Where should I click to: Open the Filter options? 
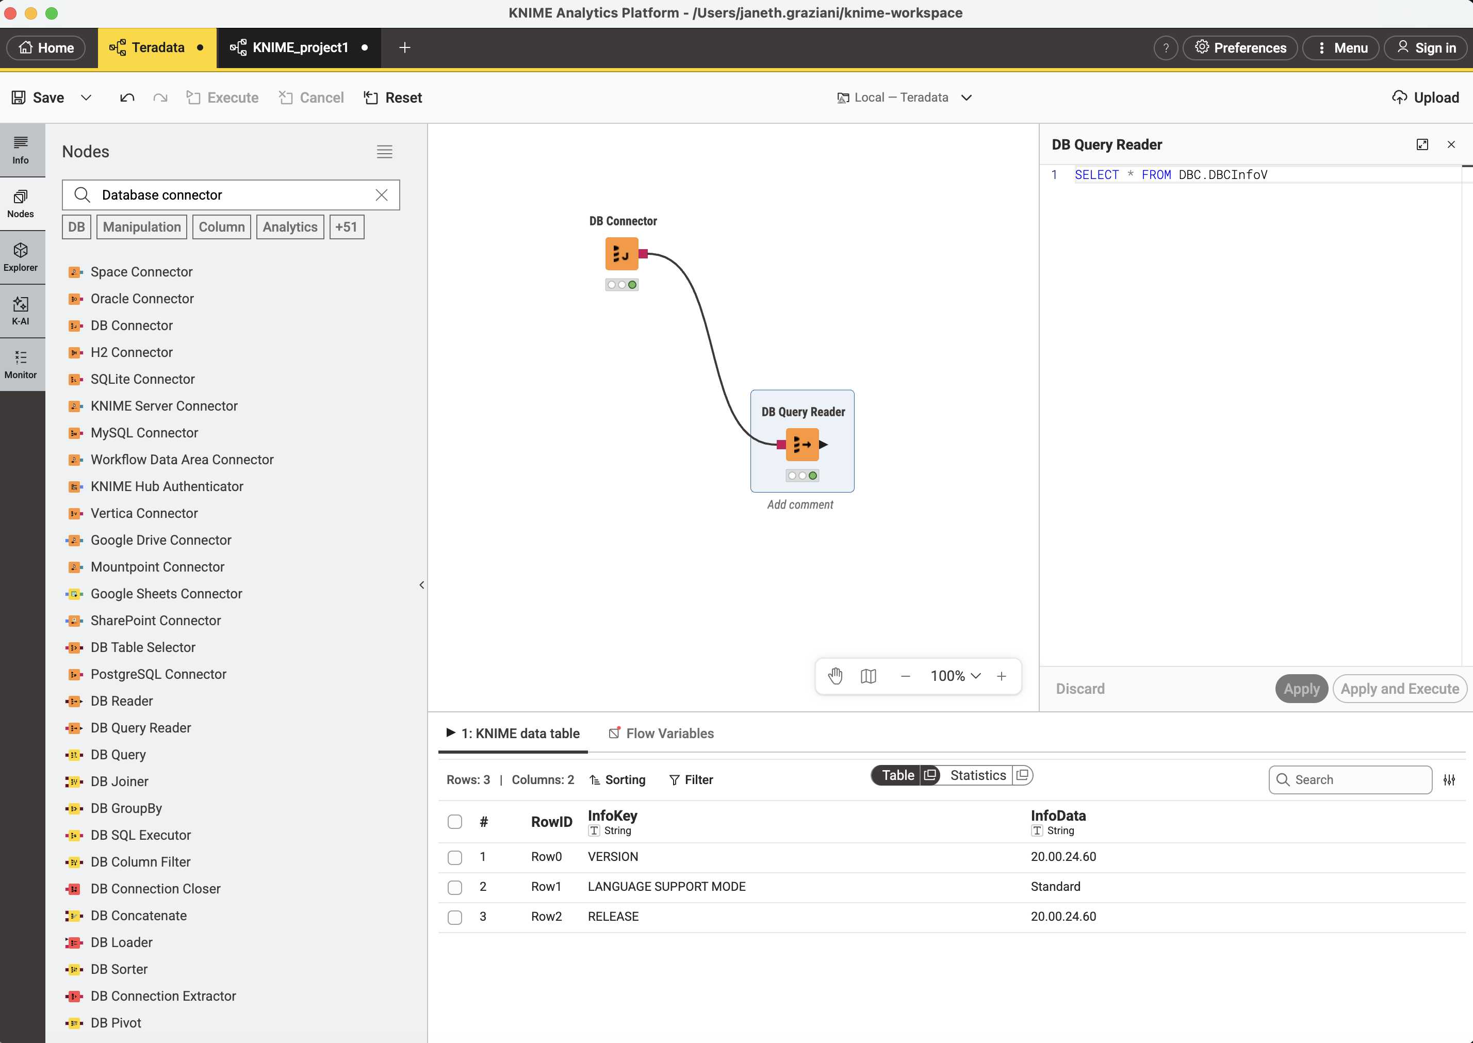pos(691,780)
